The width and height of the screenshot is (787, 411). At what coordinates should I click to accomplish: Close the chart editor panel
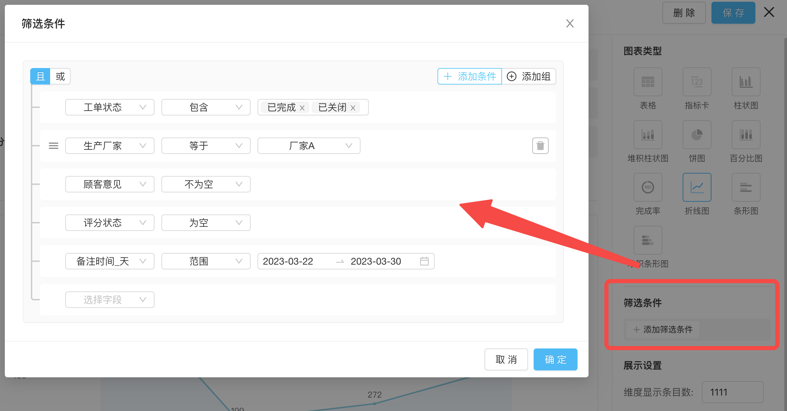pyautogui.click(x=769, y=12)
